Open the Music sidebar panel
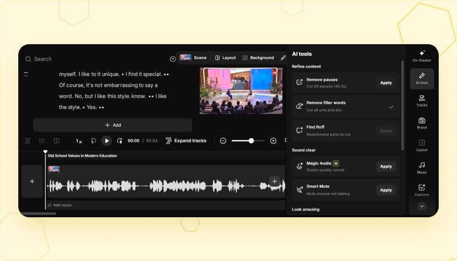 [422, 168]
